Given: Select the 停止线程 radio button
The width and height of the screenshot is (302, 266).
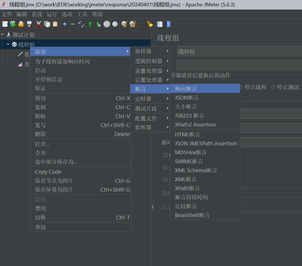Looking at the screenshot, I should 241,87.
